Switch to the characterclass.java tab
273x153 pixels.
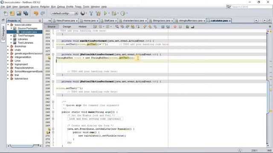133,21
